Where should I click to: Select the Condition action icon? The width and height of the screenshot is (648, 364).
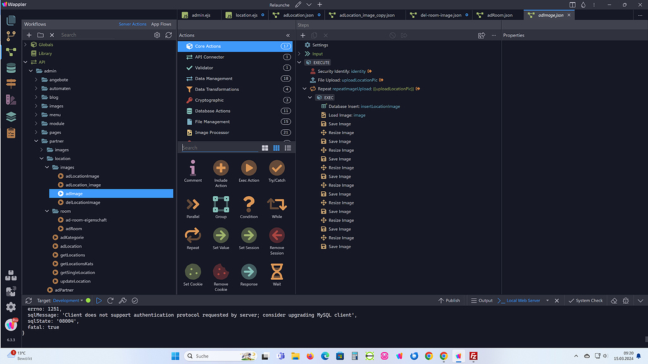(x=249, y=204)
